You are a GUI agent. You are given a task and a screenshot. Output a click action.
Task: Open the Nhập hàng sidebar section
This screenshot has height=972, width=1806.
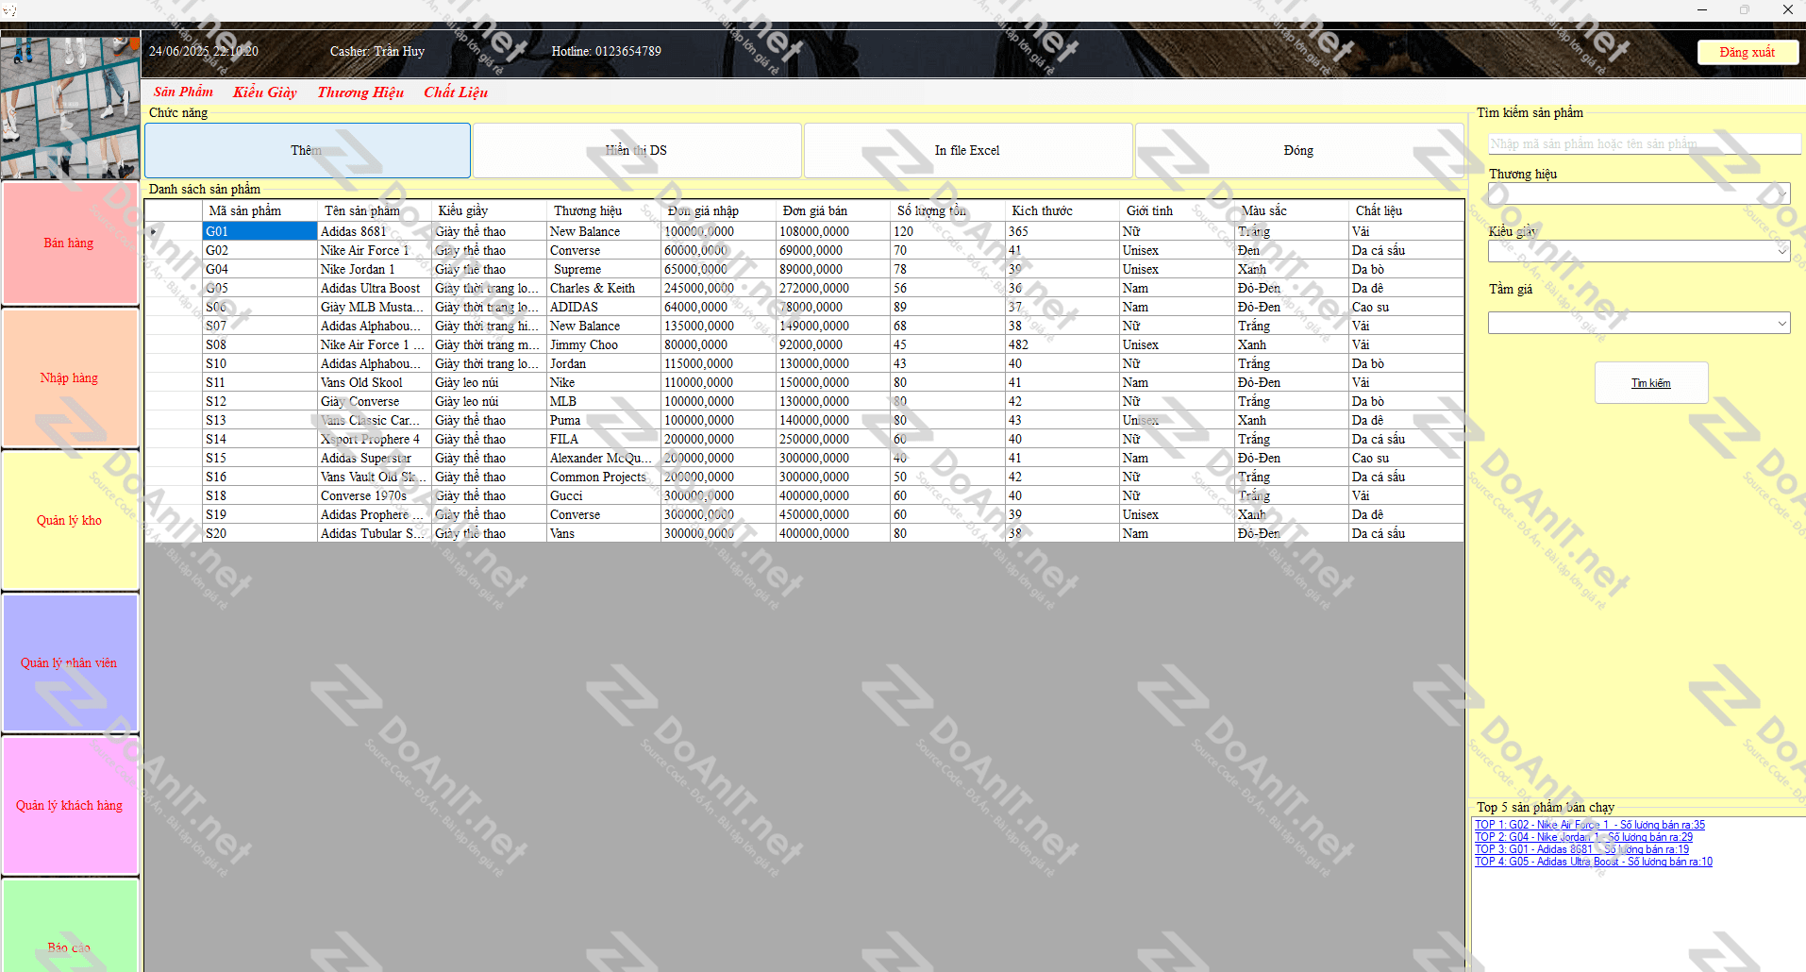click(x=70, y=378)
